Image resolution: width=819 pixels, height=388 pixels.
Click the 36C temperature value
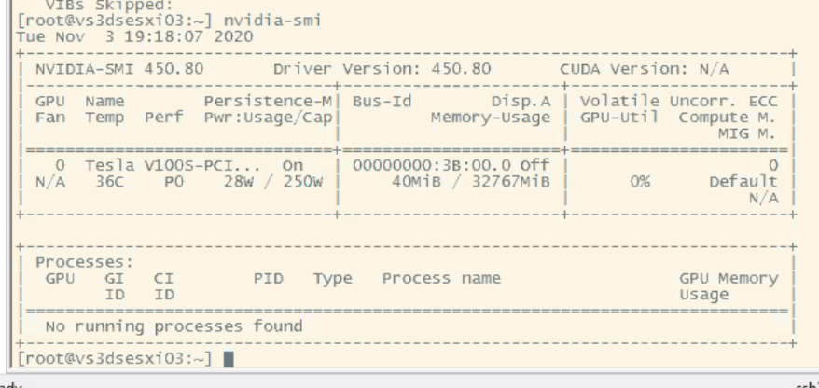[x=110, y=182]
